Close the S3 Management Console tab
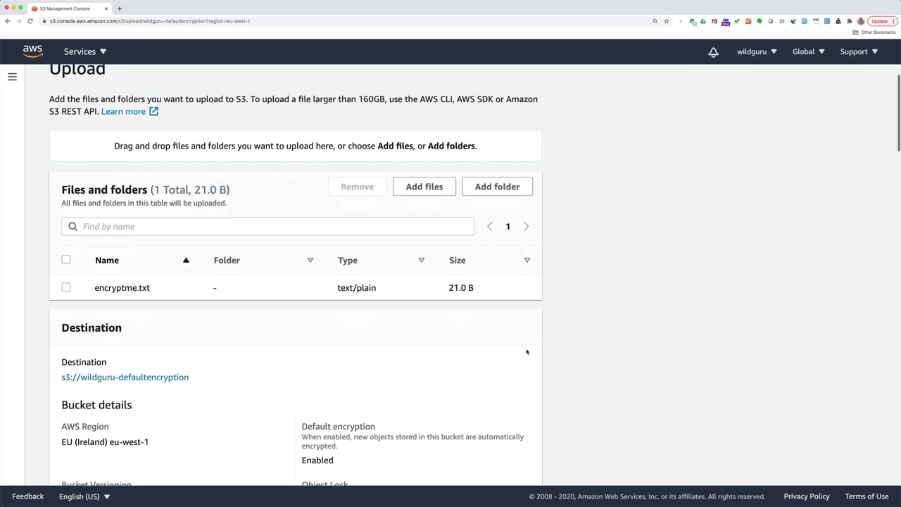This screenshot has width=901, height=507. (106, 8)
